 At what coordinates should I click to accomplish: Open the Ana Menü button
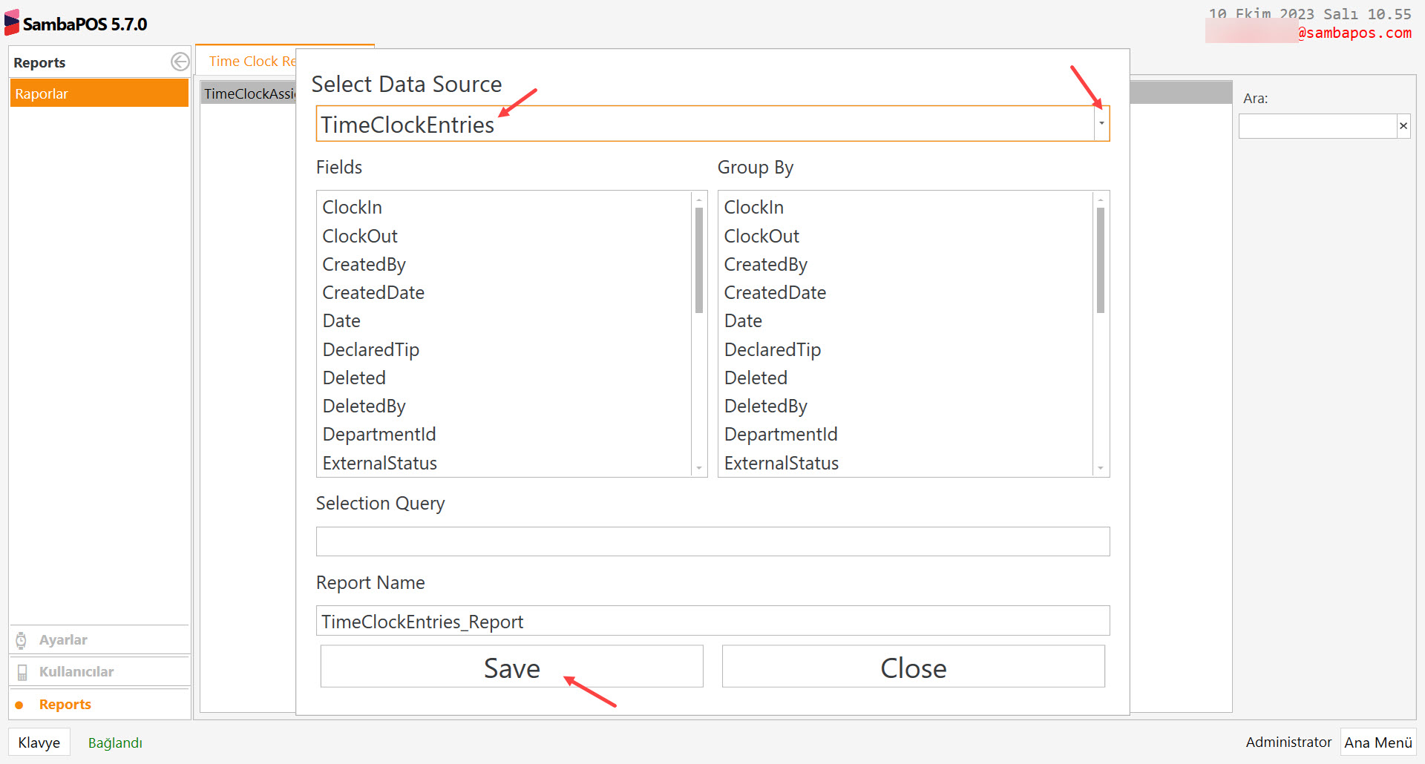point(1377,742)
